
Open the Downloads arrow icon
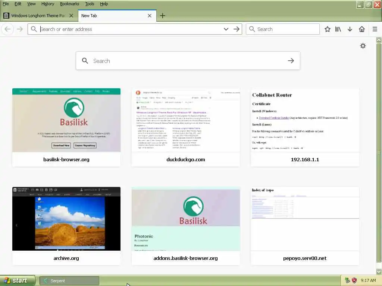(x=350, y=29)
